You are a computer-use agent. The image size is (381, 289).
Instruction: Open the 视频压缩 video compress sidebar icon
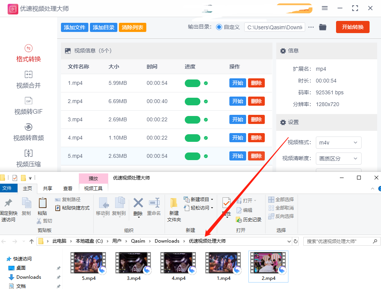pos(29,153)
